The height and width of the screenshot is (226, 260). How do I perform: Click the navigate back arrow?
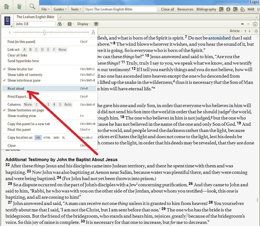click(242, 24)
